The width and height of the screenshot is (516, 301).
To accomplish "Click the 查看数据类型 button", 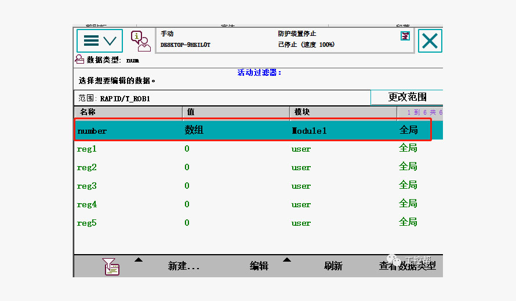I will [x=408, y=266].
